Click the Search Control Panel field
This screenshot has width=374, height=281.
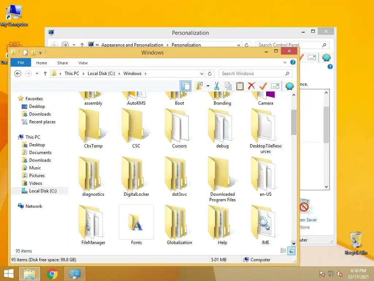pyautogui.click(x=293, y=45)
